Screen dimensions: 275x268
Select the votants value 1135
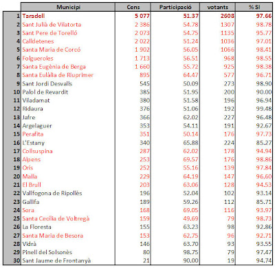click(228, 33)
